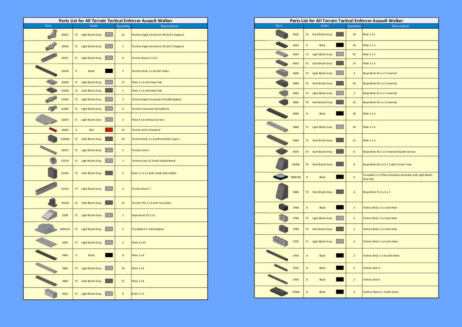This screenshot has width=462, height=327.
Task: Select the 3245b brick with axle holder image
Action: [x=52, y=173]
